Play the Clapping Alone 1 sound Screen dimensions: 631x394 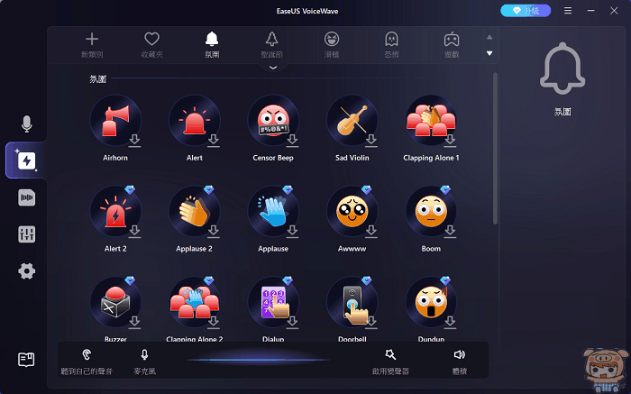[x=431, y=120]
